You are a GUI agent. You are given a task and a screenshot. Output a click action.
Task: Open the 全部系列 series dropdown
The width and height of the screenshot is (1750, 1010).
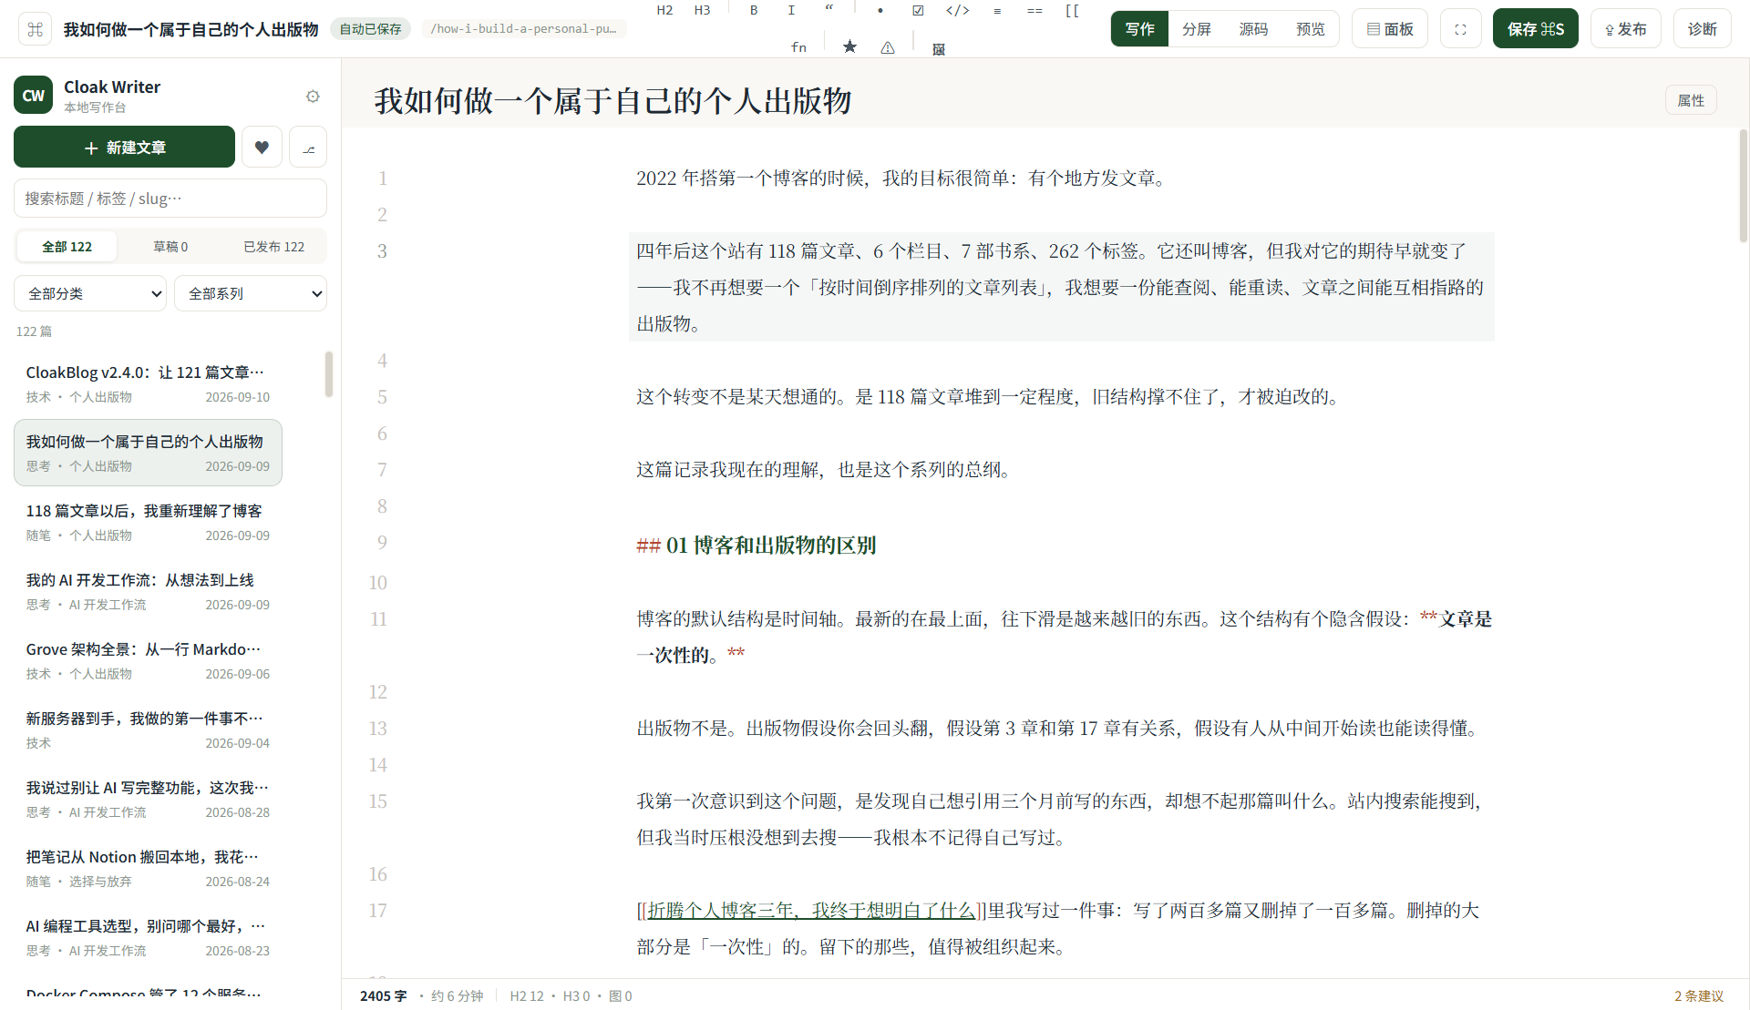click(x=251, y=293)
